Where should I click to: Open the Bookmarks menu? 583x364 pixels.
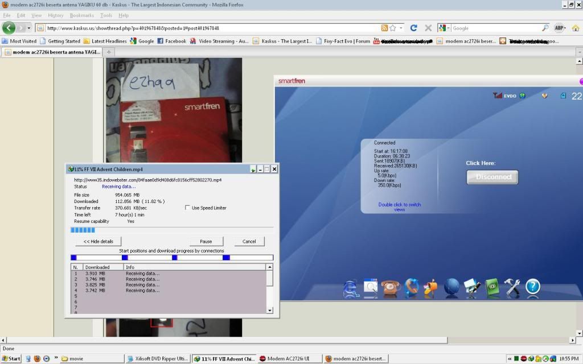click(82, 15)
